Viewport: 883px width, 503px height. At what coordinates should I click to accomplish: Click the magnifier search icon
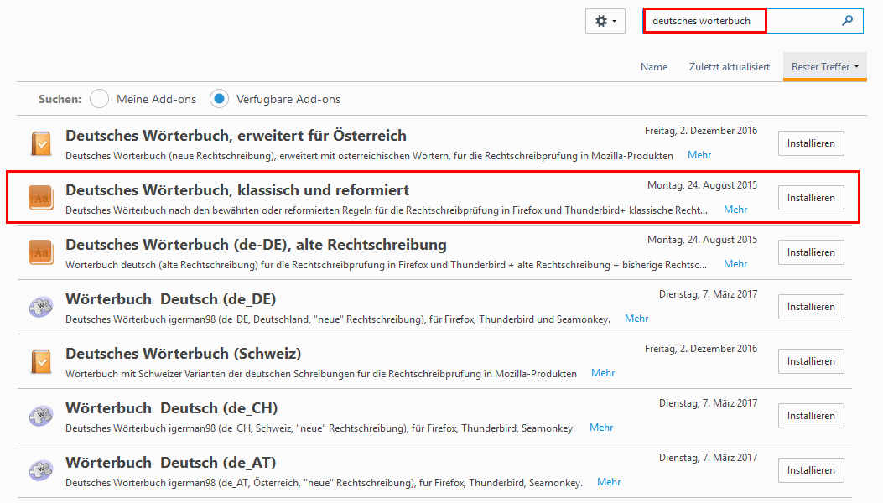[x=847, y=21]
